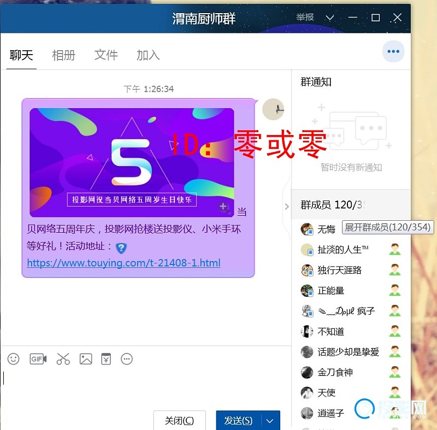Click the avatar of 金刀食神
Screen dimensions: 437x430
click(307, 372)
